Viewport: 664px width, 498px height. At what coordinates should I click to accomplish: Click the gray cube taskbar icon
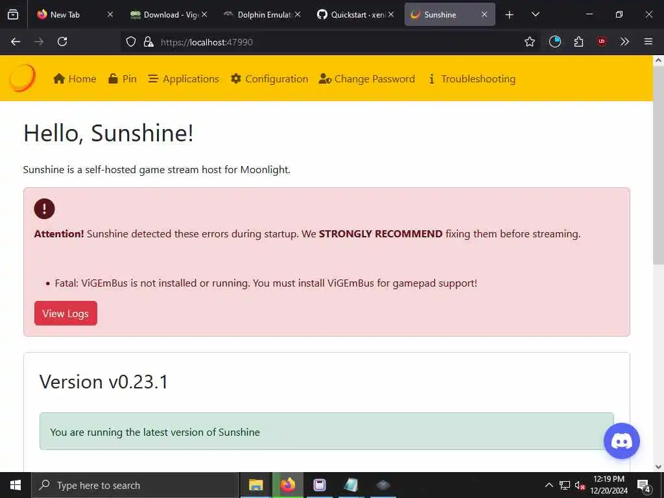[x=383, y=485]
